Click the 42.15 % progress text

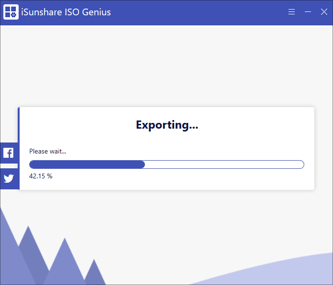pyautogui.click(x=41, y=176)
